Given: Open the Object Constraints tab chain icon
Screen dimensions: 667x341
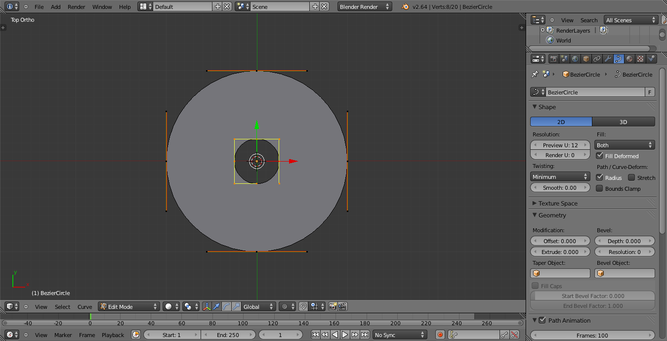Looking at the screenshot, I should [597, 59].
